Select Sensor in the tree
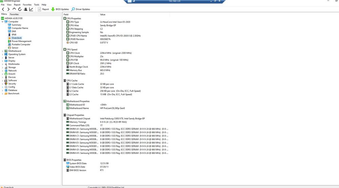This screenshot has width=339, height=188. pos(15,48)
